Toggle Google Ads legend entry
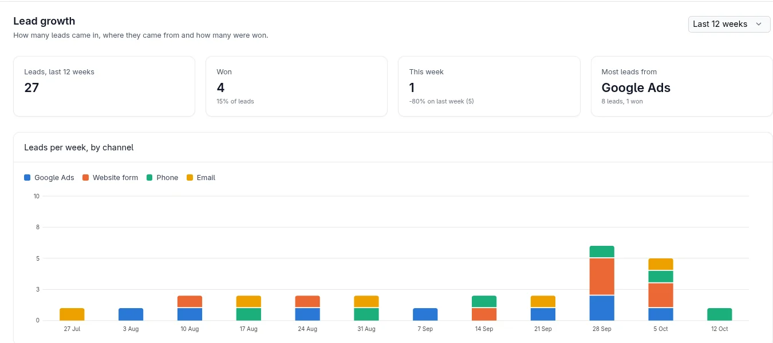773x343 pixels. (x=49, y=178)
